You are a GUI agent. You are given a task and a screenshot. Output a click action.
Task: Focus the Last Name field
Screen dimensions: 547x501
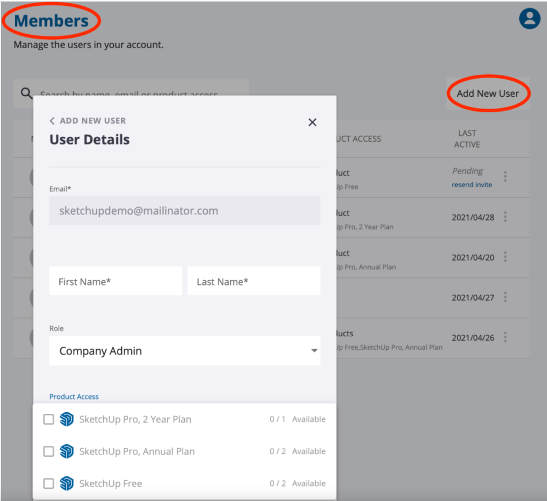point(254,281)
